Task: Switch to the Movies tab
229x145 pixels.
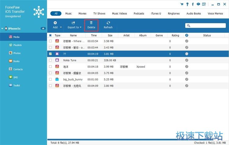Action: (82, 13)
